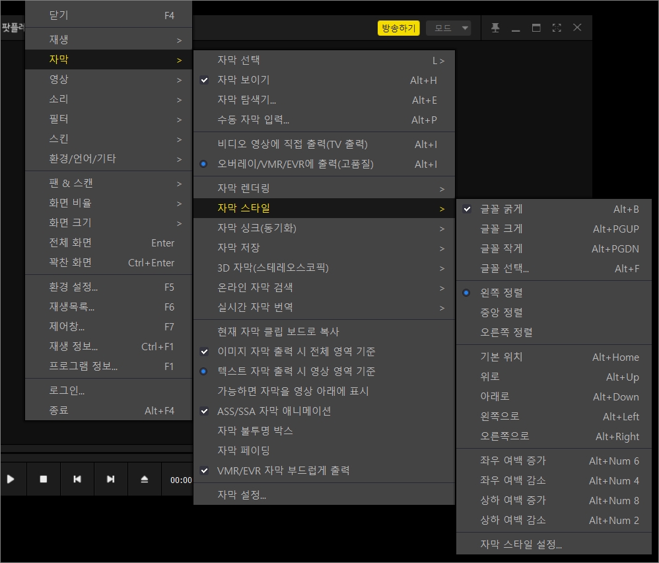Enable always-on-top with the pin icon

pyautogui.click(x=495, y=27)
